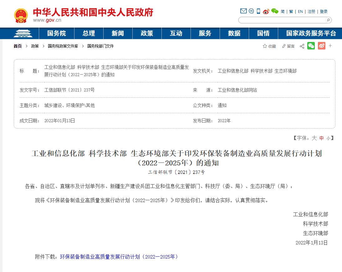Click the search magnifier button
The image size is (342, 272).
click(x=328, y=20)
